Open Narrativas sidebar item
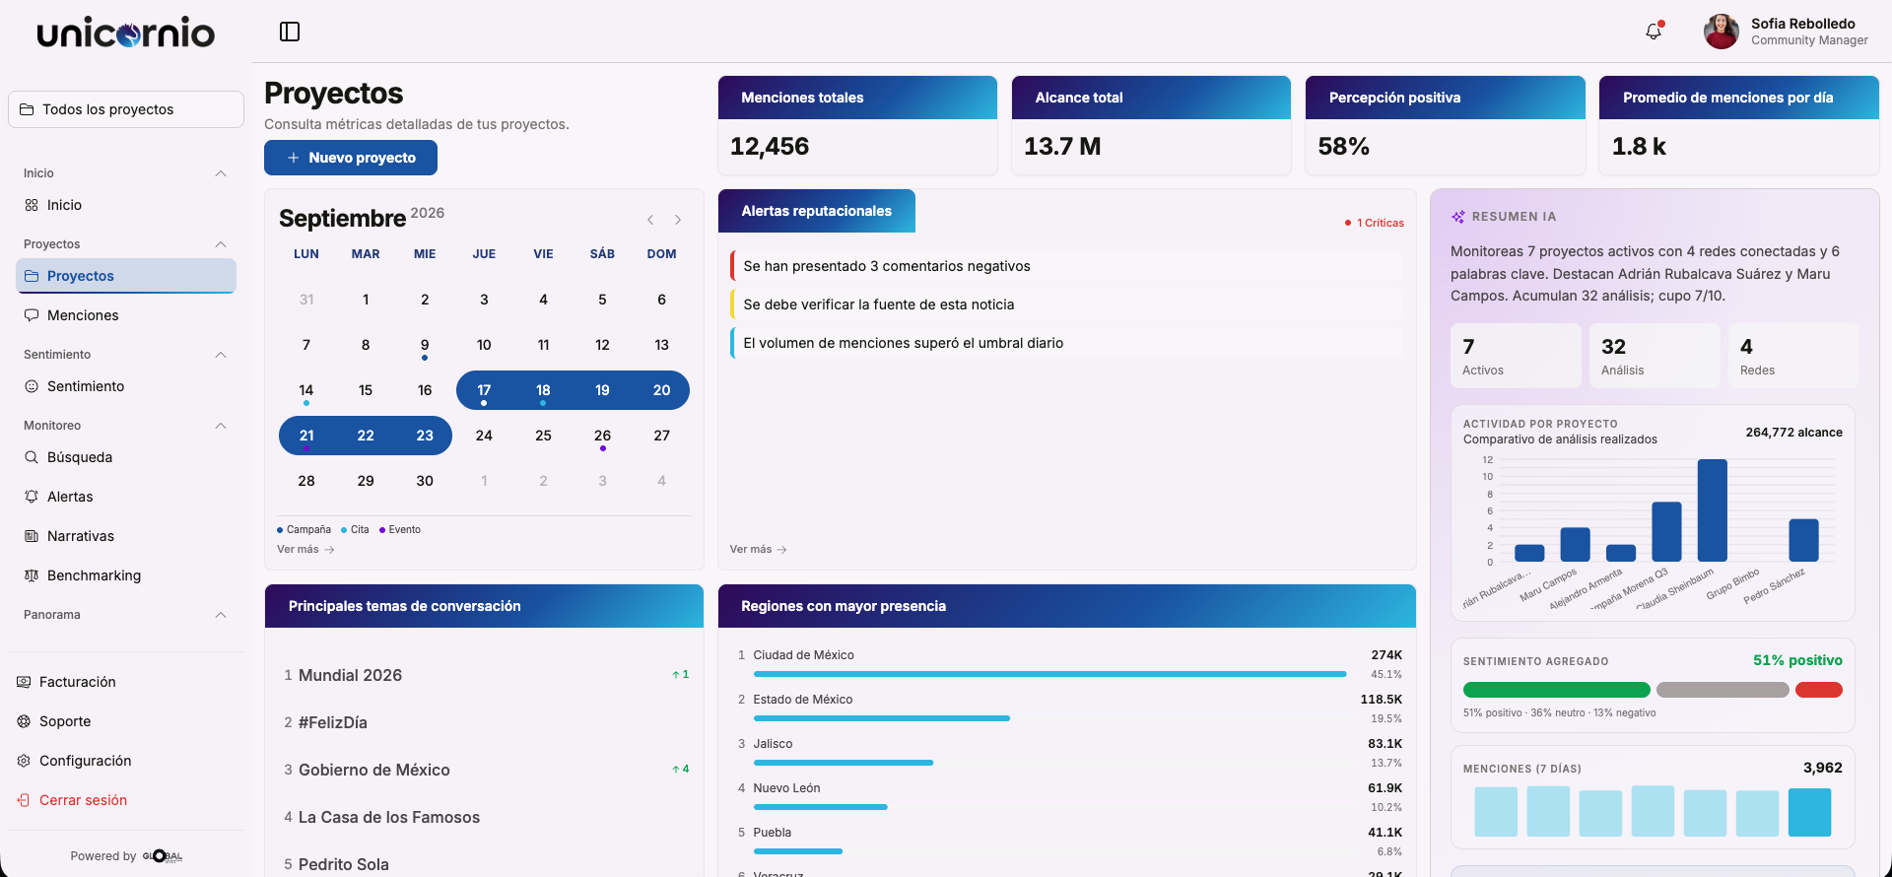1892x877 pixels. click(126, 536)
